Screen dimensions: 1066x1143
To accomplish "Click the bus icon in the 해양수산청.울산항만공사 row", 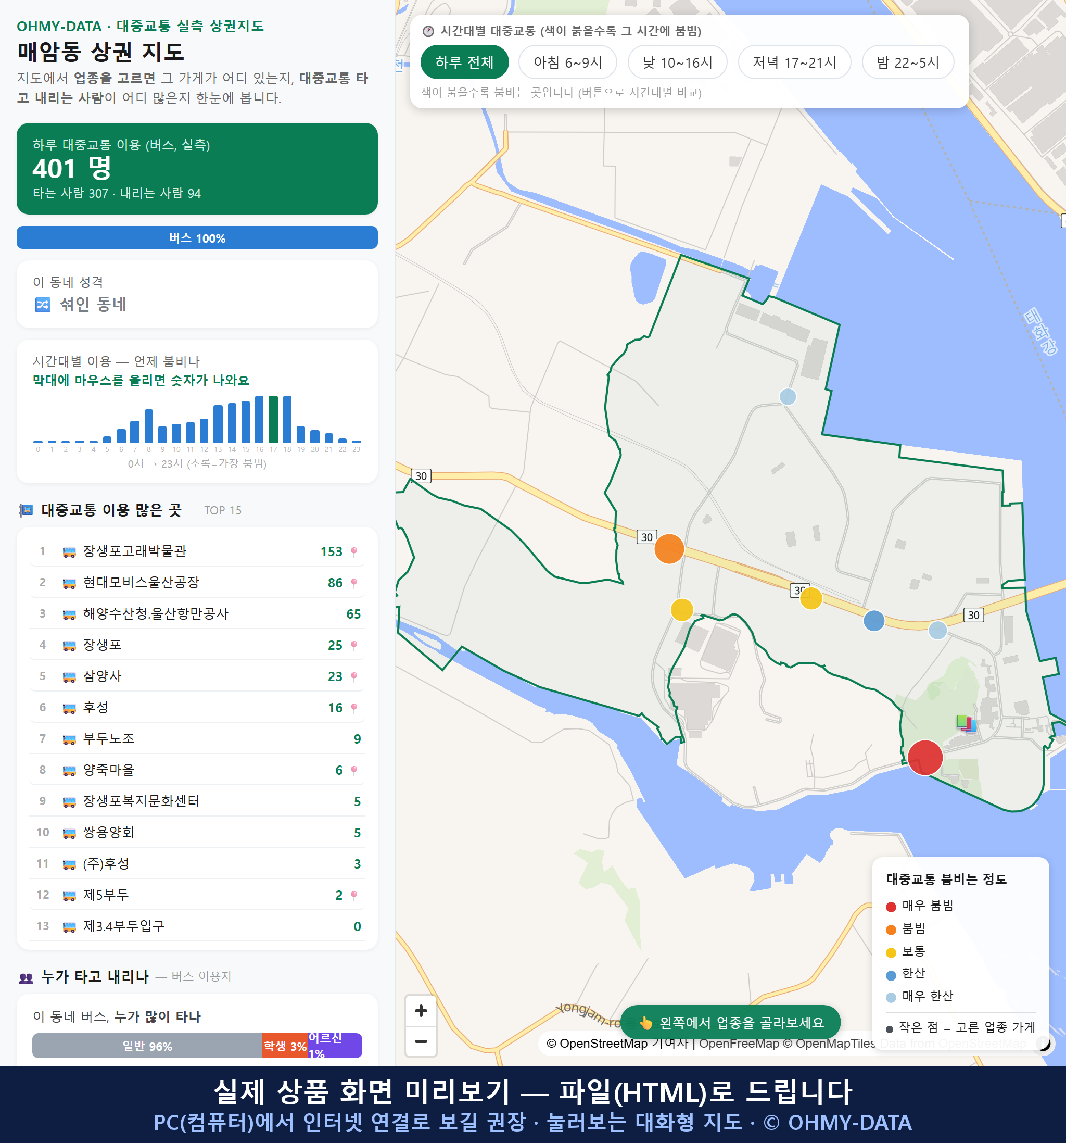I will click(69, 614).
